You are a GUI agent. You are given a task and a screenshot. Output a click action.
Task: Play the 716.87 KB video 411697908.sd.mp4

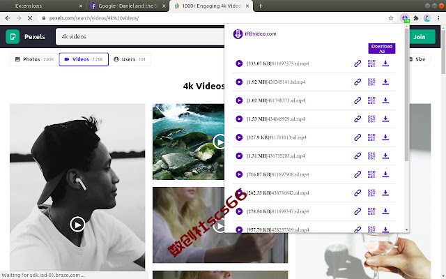point(239,174)
